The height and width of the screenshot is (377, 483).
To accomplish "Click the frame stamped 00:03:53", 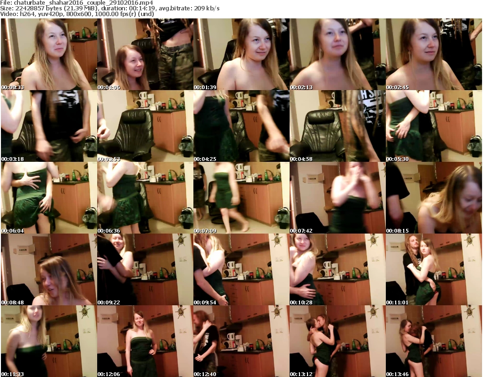I will pyautogui.click(x=145, y=126).
